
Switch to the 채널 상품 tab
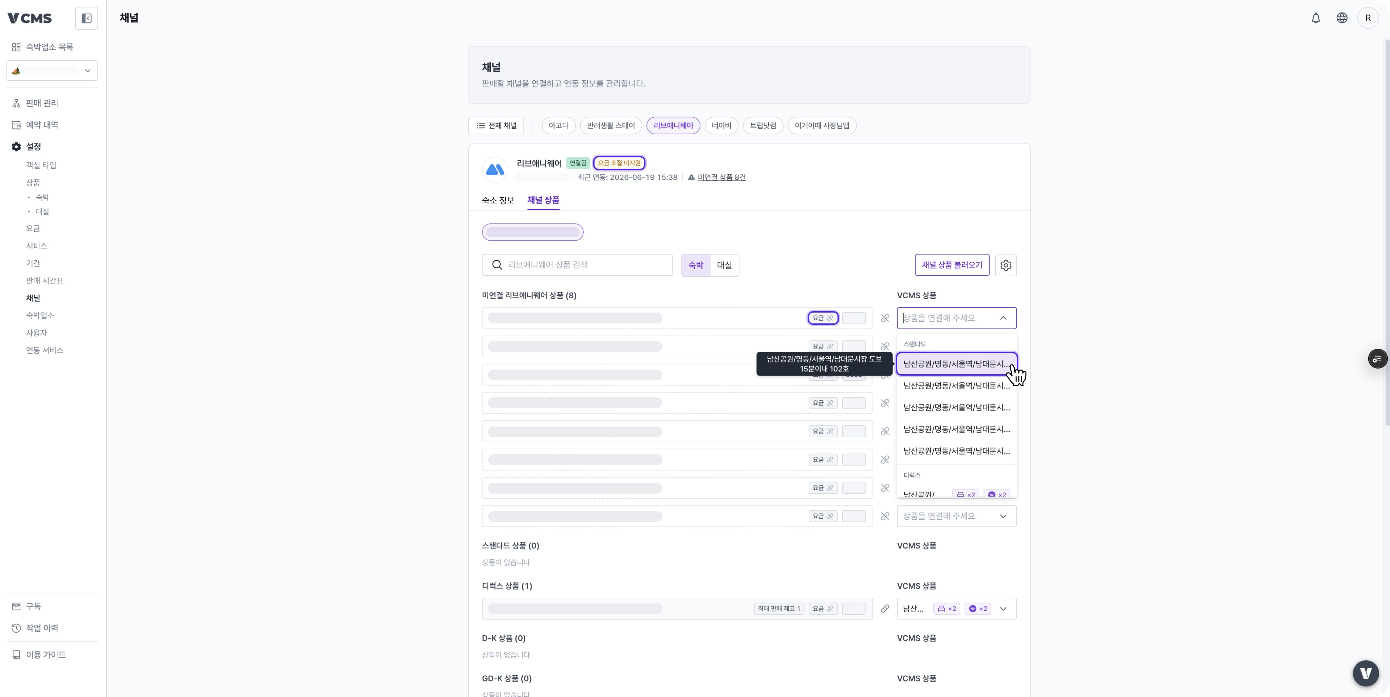tap(543, 200)
